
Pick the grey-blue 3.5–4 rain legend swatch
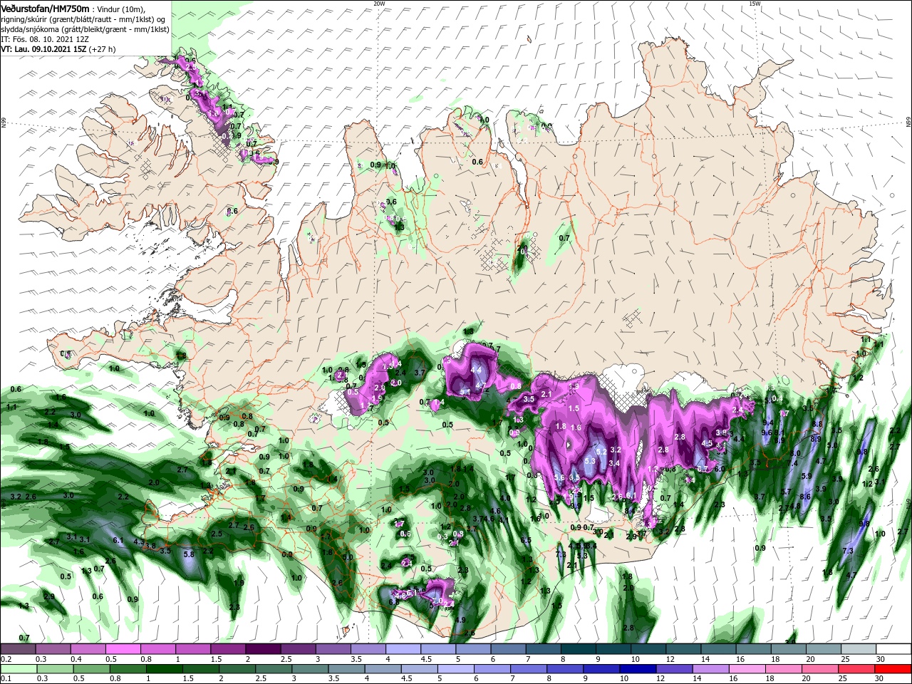(x=346, y=669)
